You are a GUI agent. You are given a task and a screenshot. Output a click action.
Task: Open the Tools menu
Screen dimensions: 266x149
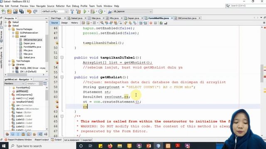tap(99, 6)
